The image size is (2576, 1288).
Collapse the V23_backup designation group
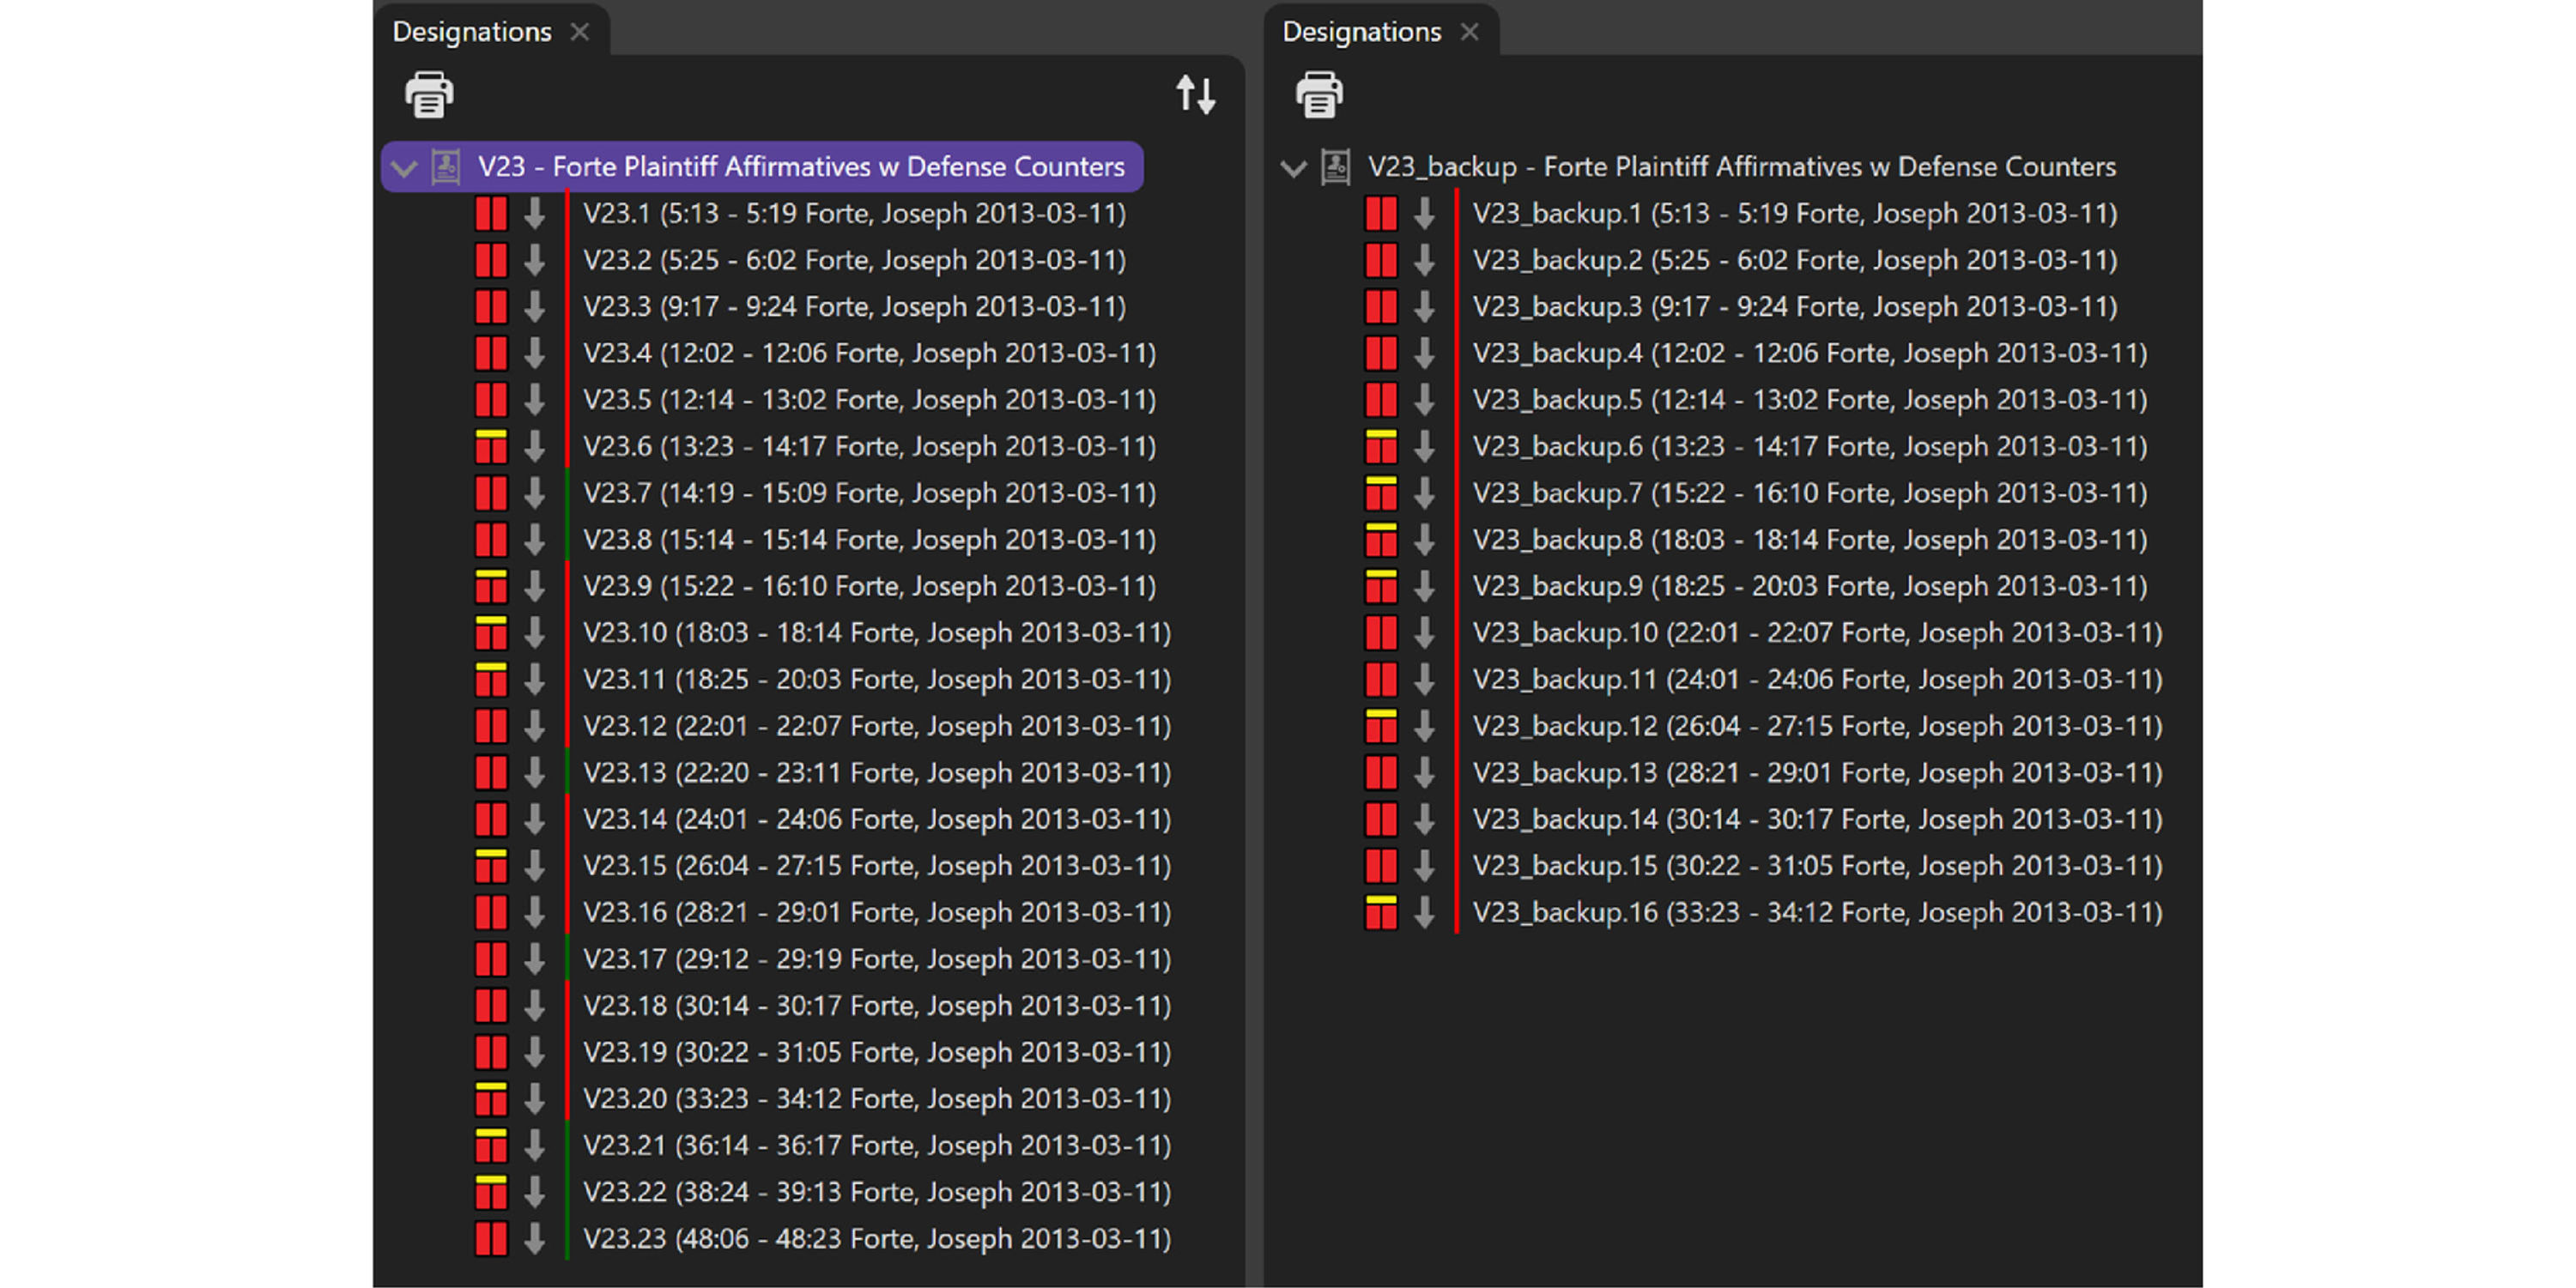(1293, 168)
